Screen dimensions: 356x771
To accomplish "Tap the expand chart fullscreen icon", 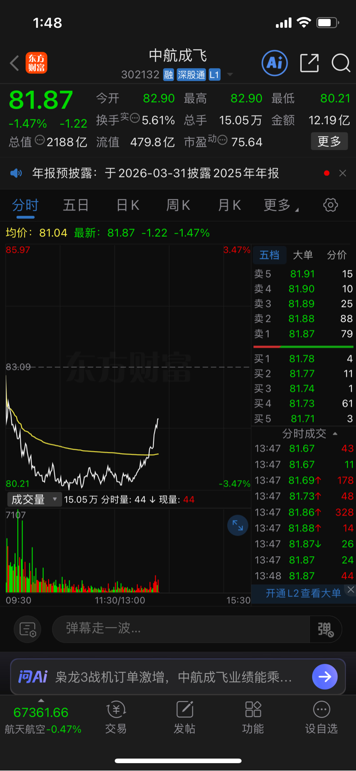I will coord(238,526).
